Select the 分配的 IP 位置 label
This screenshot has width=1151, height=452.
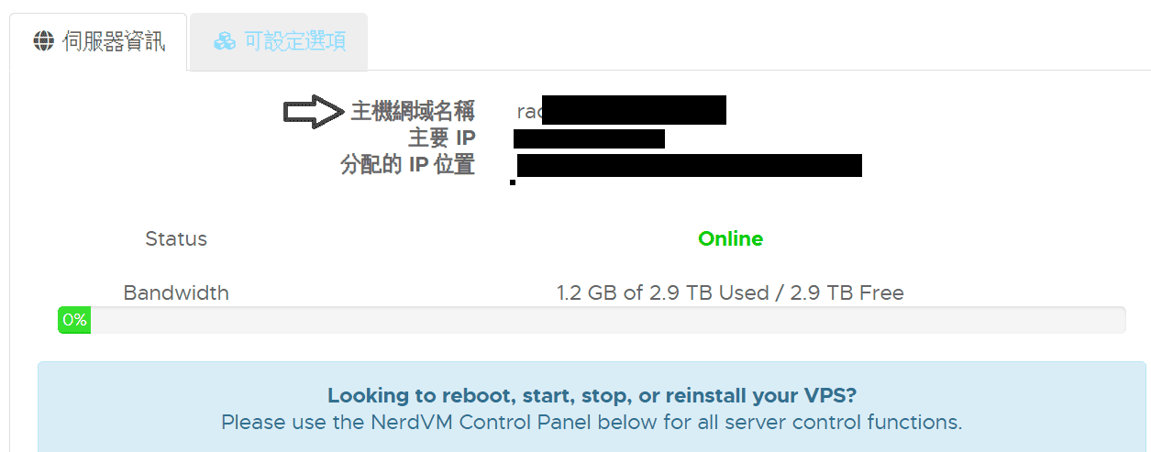[x=408, y=166]
